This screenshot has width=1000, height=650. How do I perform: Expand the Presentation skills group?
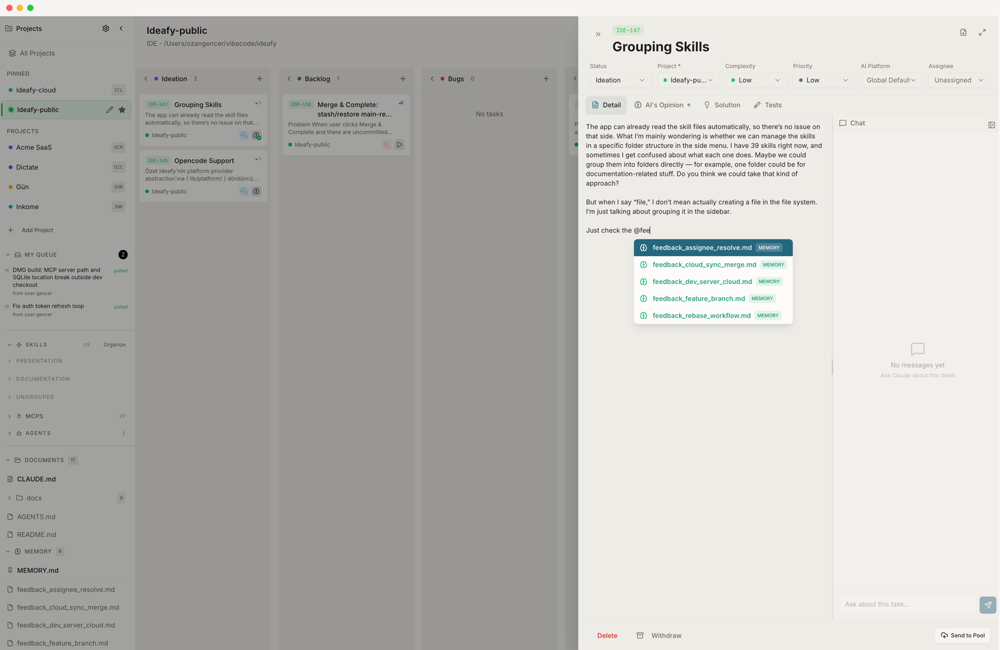pyautogui.click(x=39, y=361)
